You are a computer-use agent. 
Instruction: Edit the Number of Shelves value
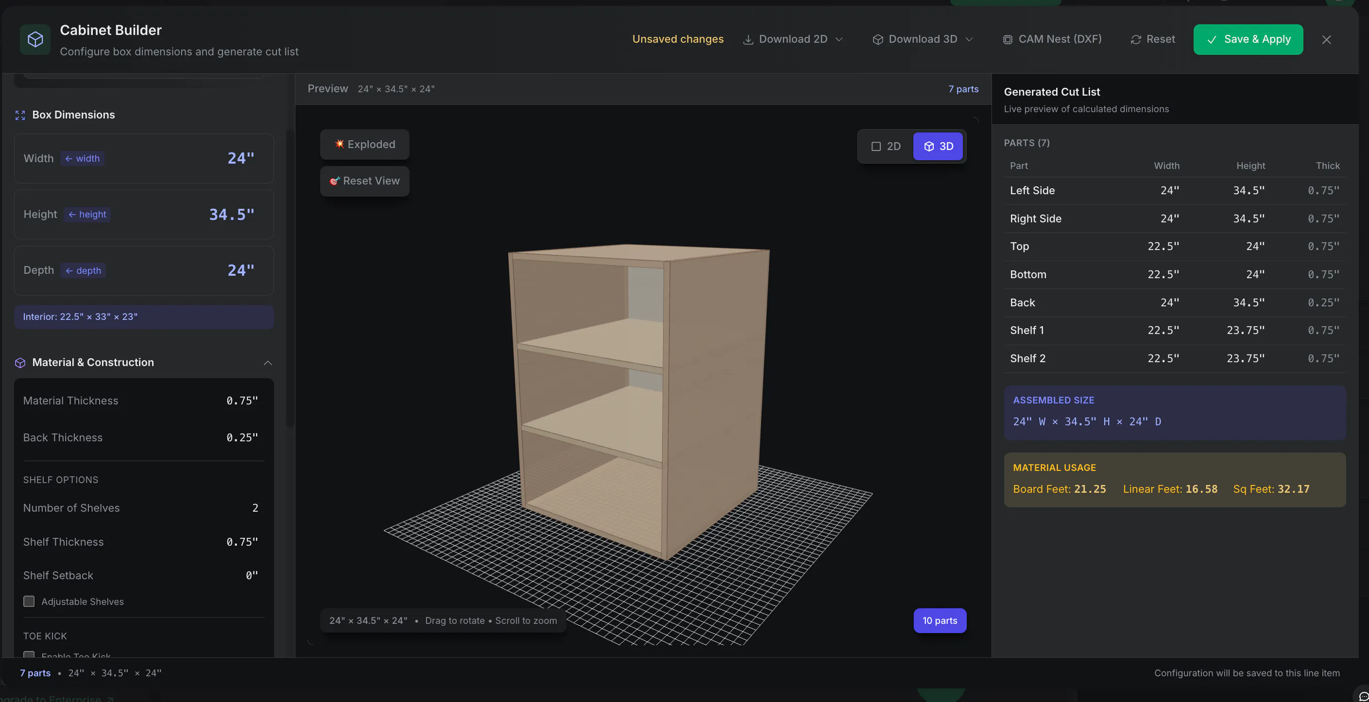coord(255,508)
